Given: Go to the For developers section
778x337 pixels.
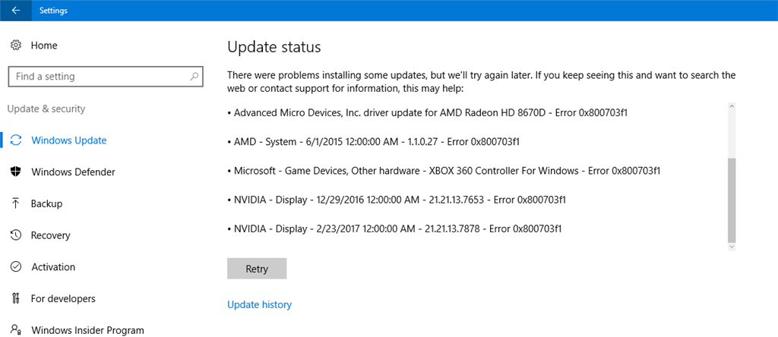Looking at the screenshot, I should coord(63,298).
